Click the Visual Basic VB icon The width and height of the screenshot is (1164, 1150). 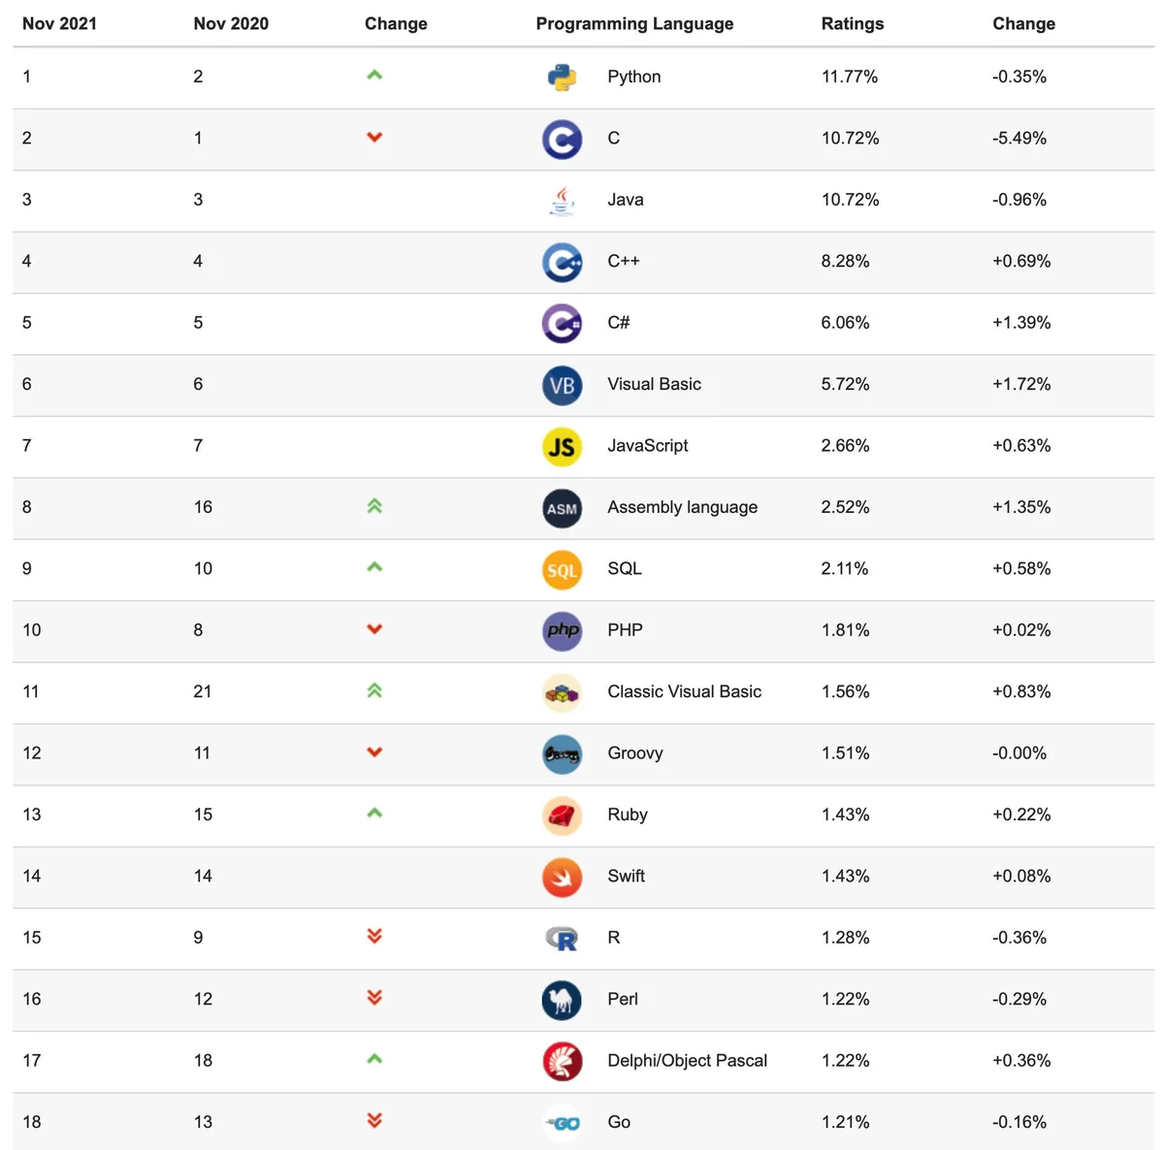[x=562, y=385]
